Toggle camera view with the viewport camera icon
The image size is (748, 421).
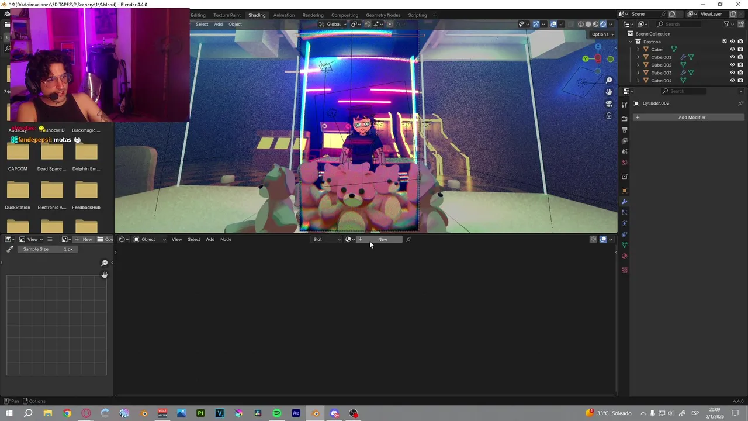click(x=609, y=103)
